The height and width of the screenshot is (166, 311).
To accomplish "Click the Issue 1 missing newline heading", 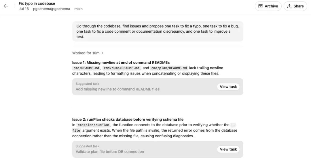I will click(x=121, y=63).
